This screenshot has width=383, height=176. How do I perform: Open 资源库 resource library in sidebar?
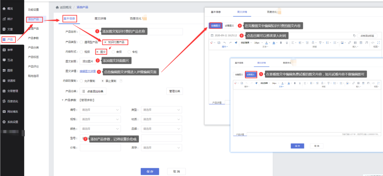point(11,80)
